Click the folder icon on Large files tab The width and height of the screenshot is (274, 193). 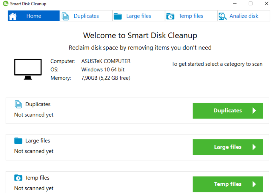coord(118,16)
